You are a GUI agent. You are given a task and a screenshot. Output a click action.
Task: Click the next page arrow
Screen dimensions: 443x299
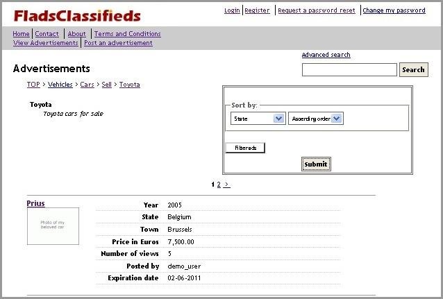[x=226, y=185]
